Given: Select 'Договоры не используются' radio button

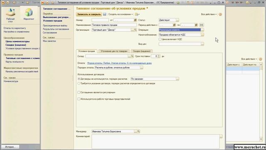Looking at the screenshot, I should (x=79, y=79).
